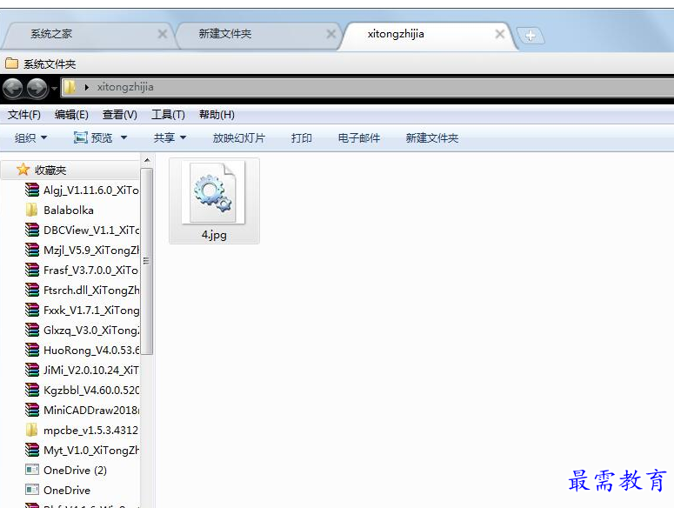Open the 文件(F) menu
The width and height of the screenshot is (674, 508).
point(24,115)
